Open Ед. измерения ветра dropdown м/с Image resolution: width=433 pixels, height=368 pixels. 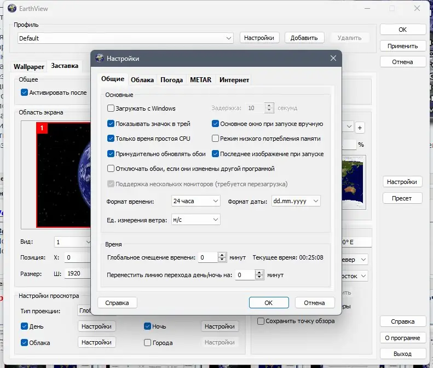click(196, 220)
